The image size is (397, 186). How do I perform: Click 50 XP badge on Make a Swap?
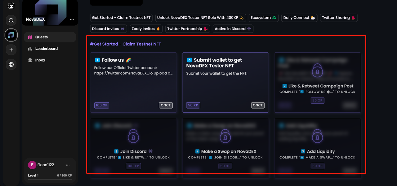click(x=225, y=166)
